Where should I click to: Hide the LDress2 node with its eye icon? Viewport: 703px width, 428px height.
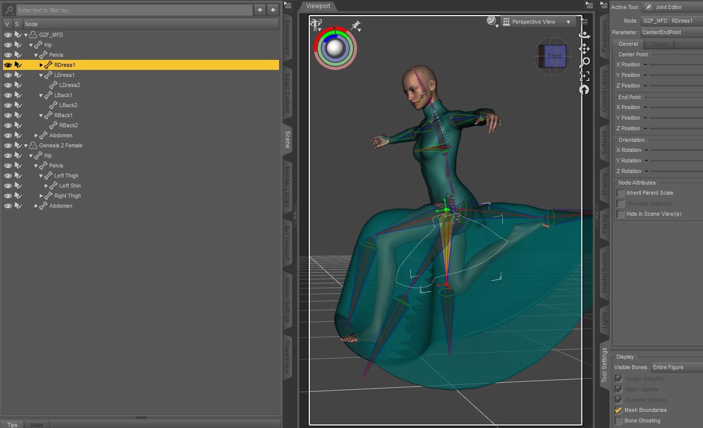(x=8, y=85)
